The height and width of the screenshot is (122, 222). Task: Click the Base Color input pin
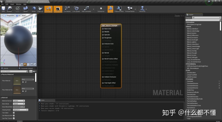103,29
